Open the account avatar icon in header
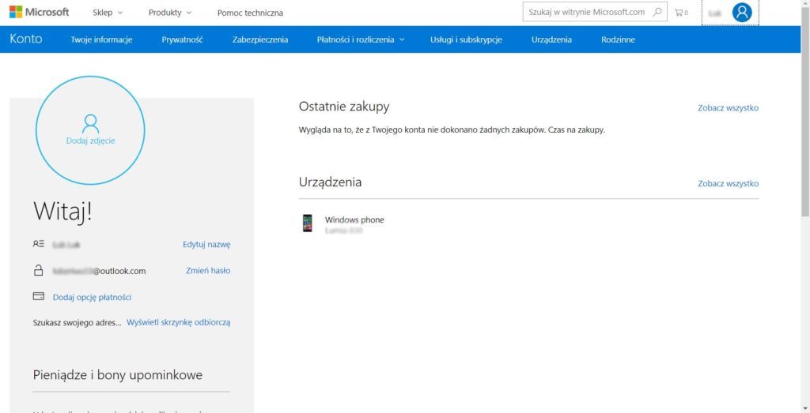 [x=742, y=13]
